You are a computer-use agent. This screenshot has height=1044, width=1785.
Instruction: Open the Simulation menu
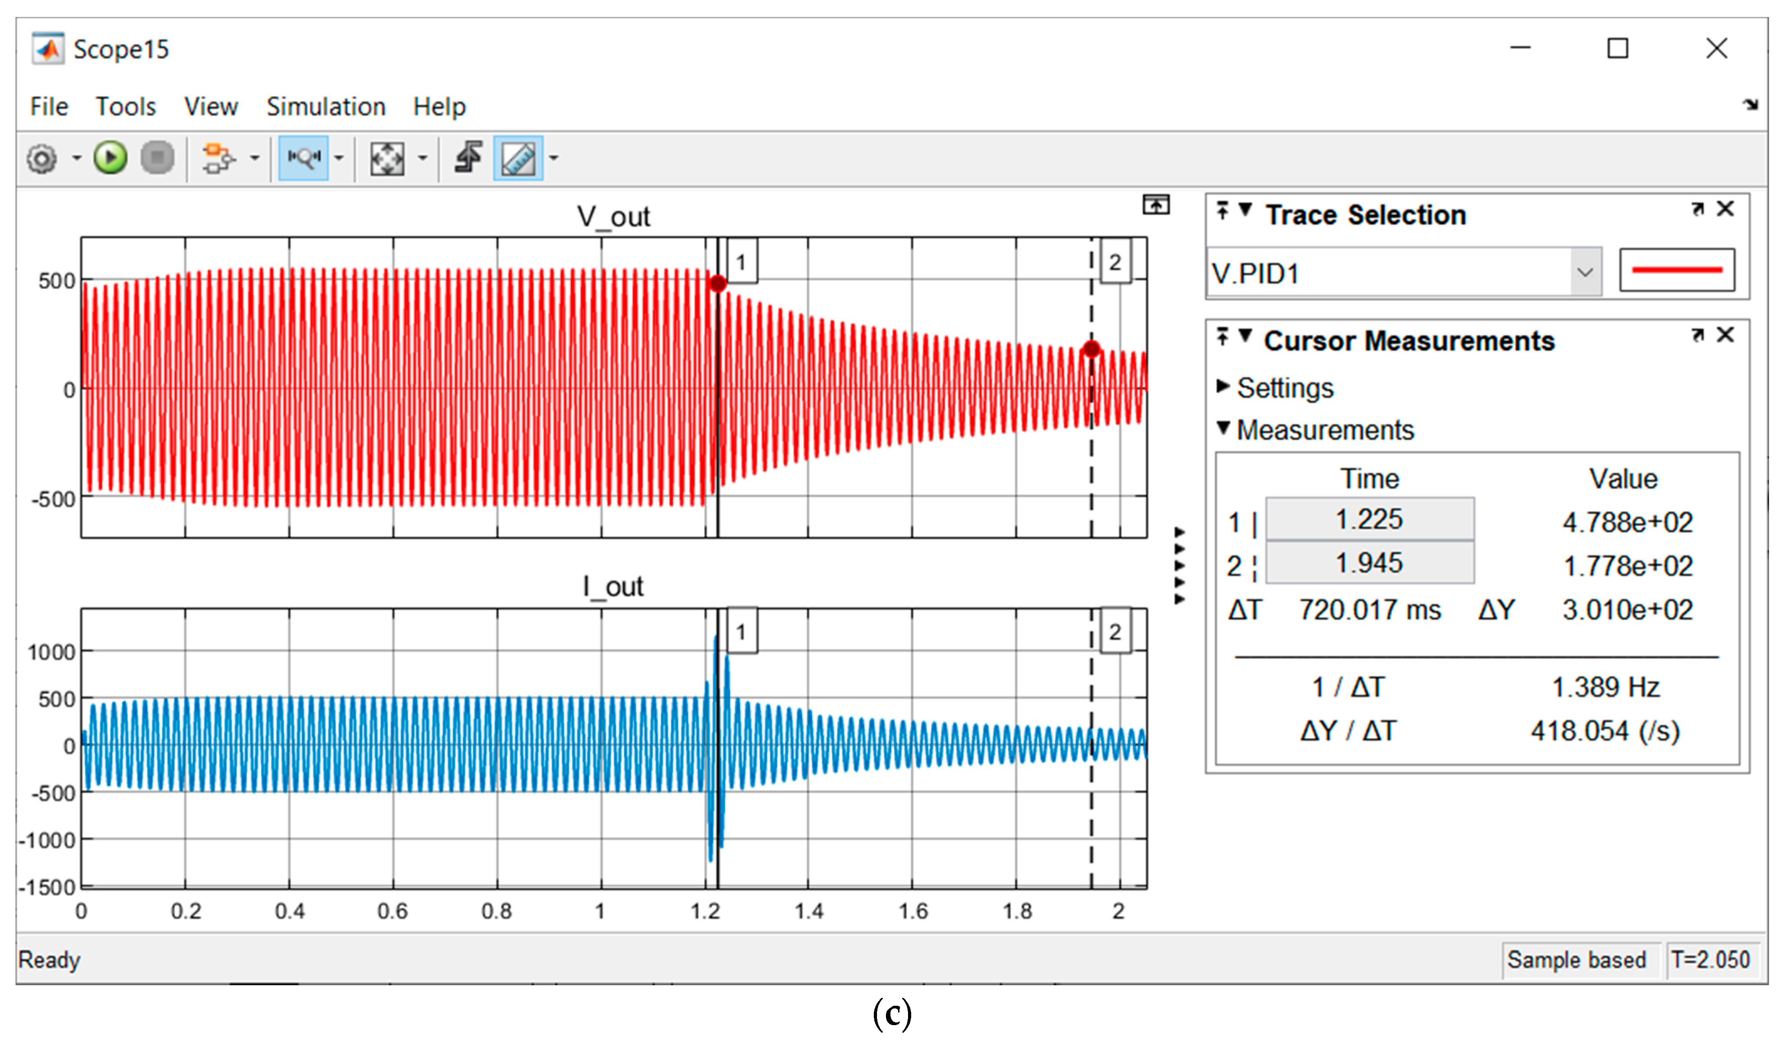click(x=326, y=106)
